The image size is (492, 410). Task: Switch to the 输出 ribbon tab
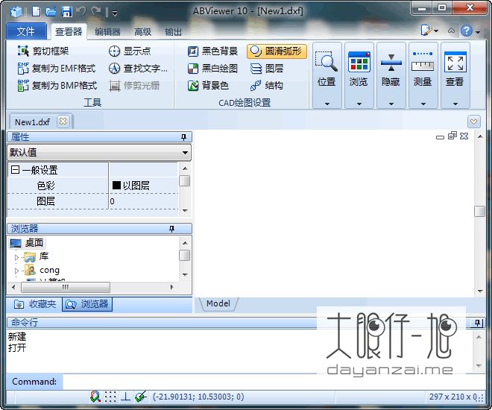tap(173, 32)
